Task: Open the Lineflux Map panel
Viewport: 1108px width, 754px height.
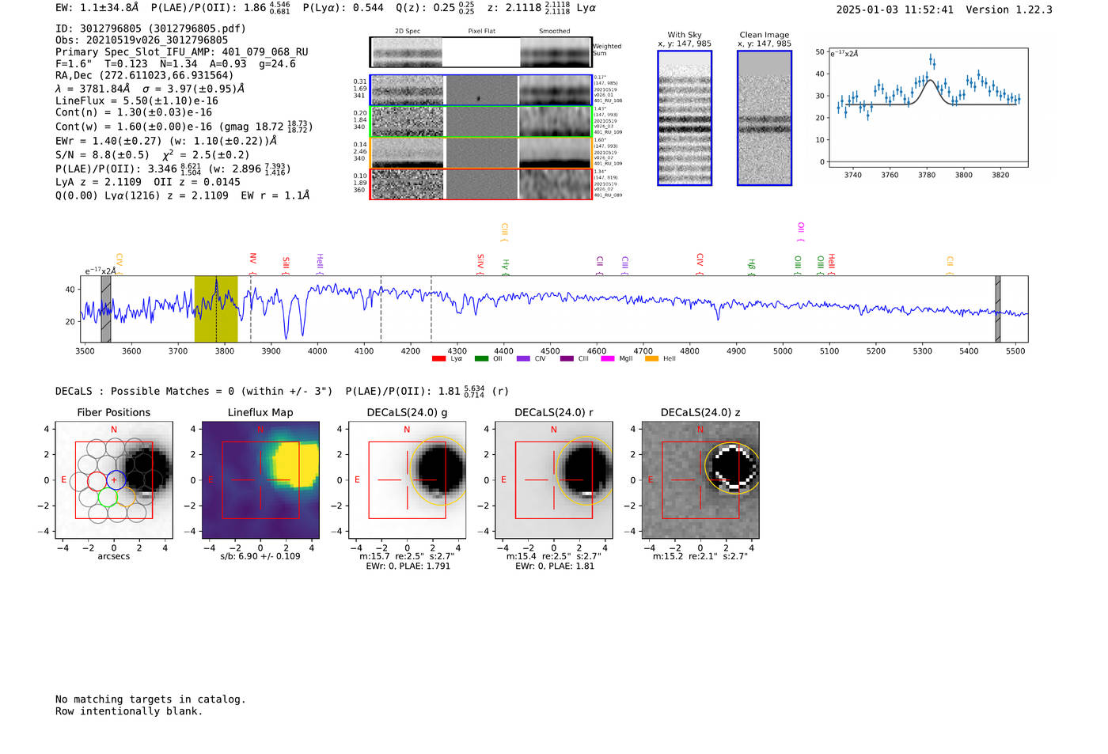Action: point(260,479)
